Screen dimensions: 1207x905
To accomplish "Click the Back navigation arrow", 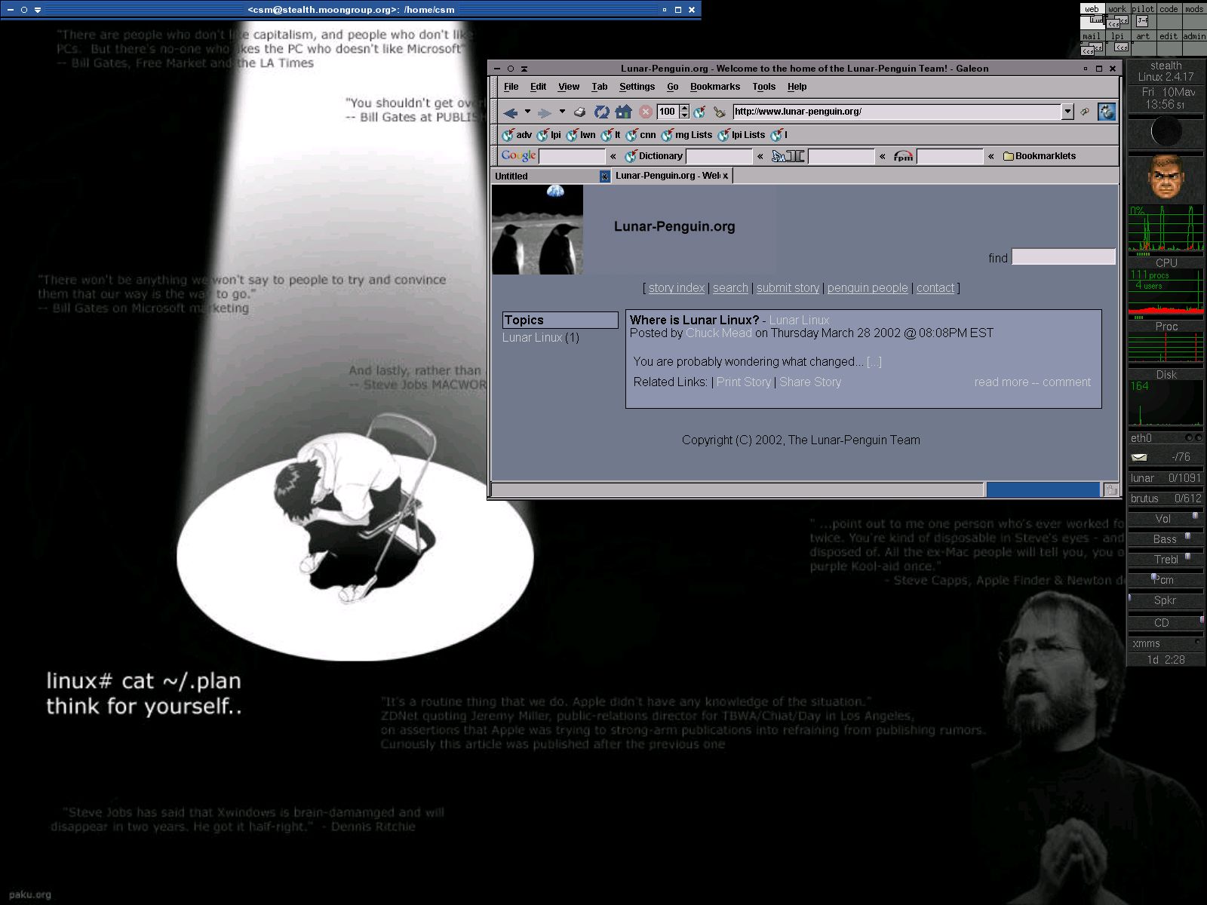I will [510, 112].
